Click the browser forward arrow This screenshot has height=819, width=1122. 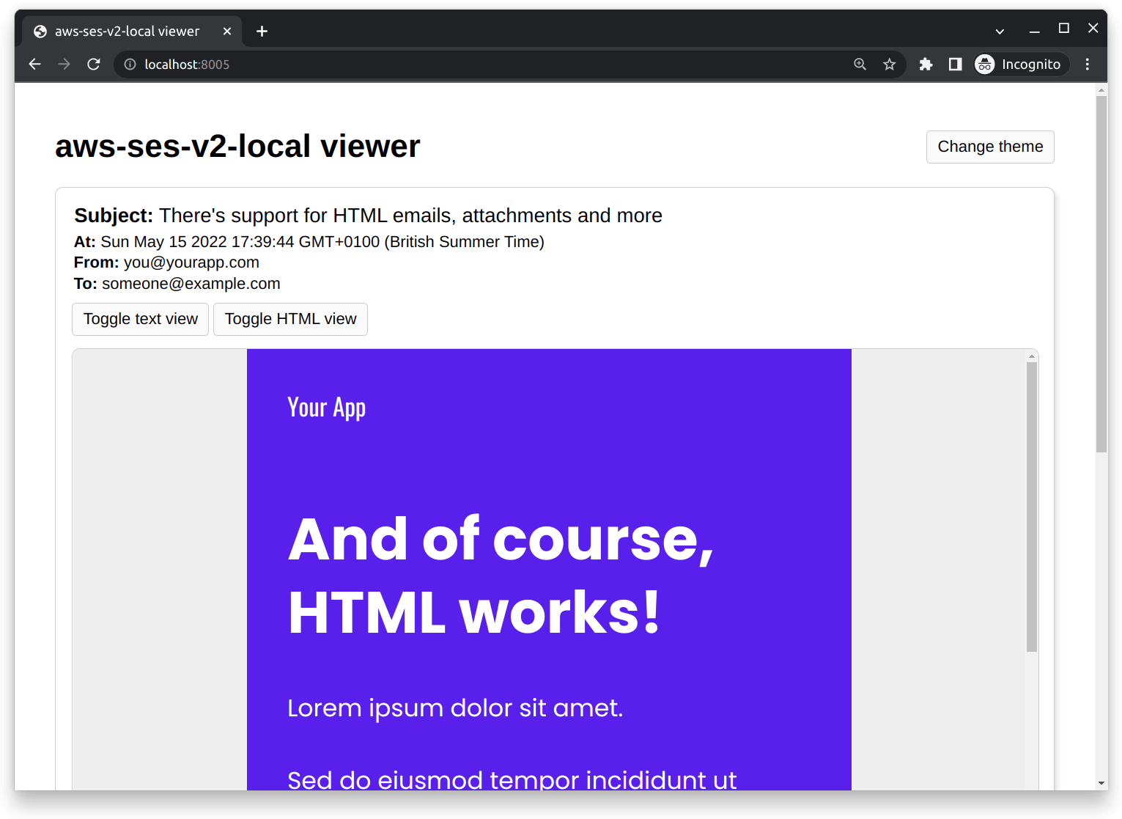(64, 65)
